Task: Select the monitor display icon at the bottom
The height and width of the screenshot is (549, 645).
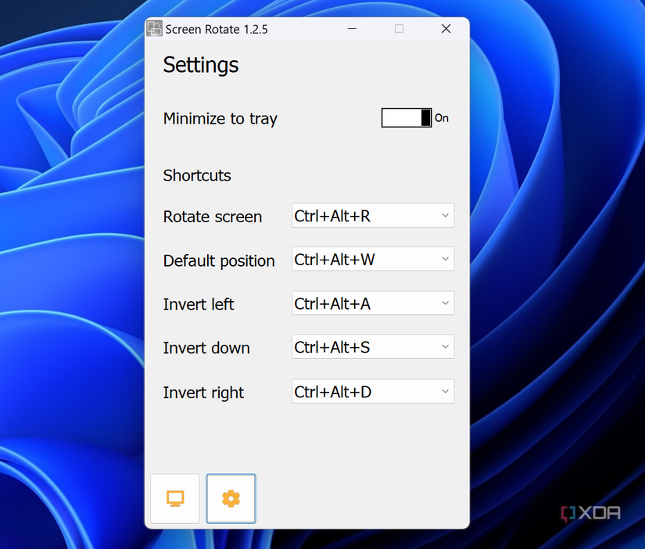Action: coord(175,498)
